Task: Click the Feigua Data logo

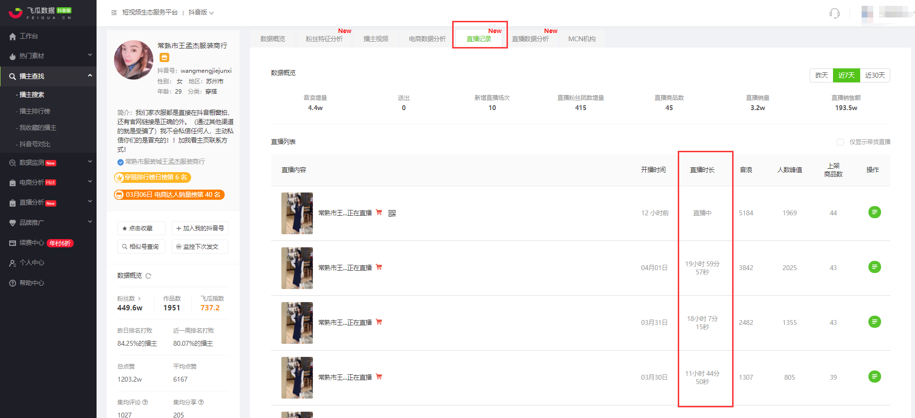Action: point(40,13)
